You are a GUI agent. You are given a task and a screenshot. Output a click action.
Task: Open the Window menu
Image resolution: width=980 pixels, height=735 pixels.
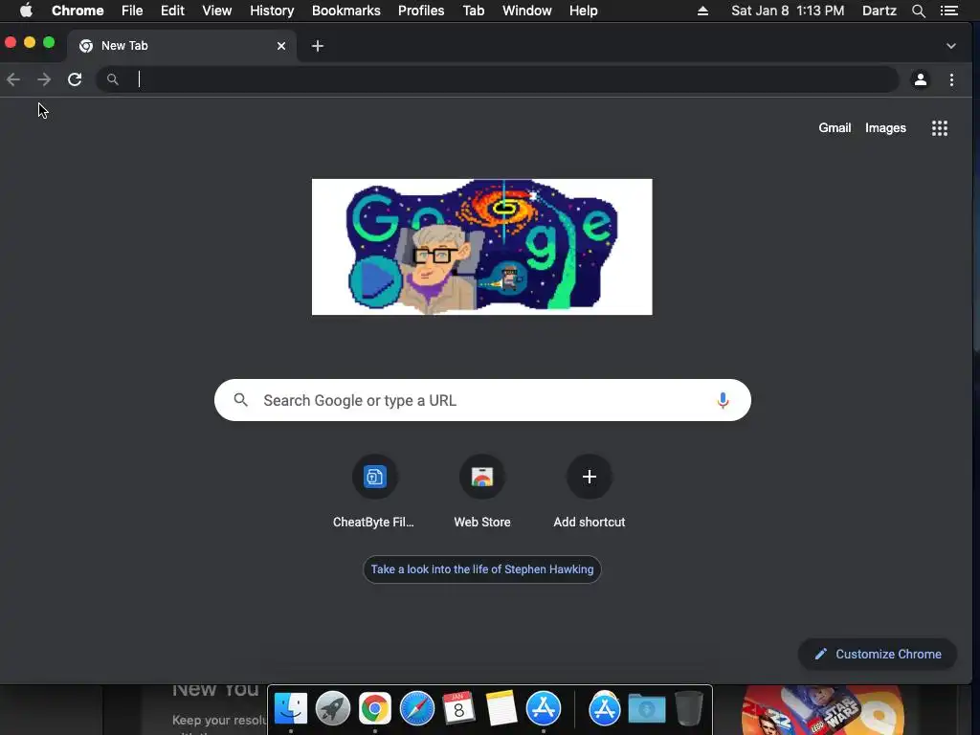(527, 11)
